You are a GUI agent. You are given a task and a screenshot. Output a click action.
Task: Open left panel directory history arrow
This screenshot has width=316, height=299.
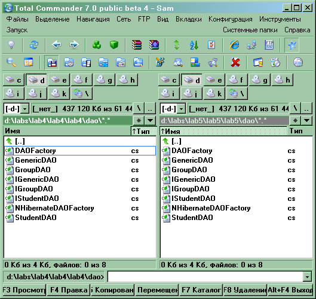[x=150, y=121]
